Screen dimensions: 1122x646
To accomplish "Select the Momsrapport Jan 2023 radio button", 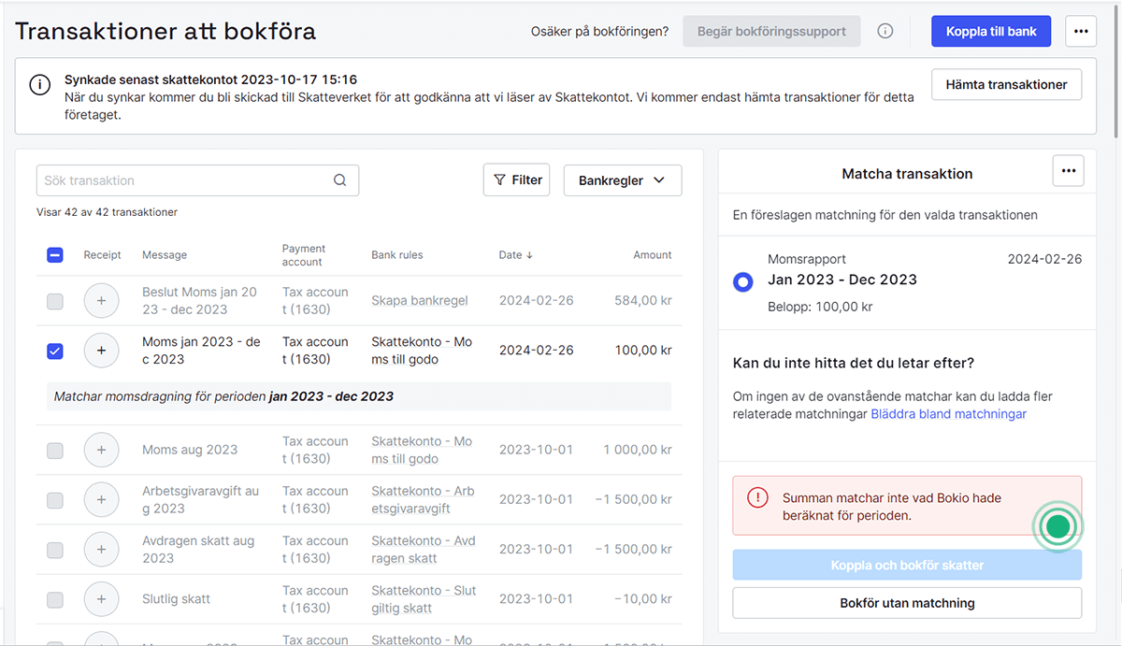I will point(742,280).
